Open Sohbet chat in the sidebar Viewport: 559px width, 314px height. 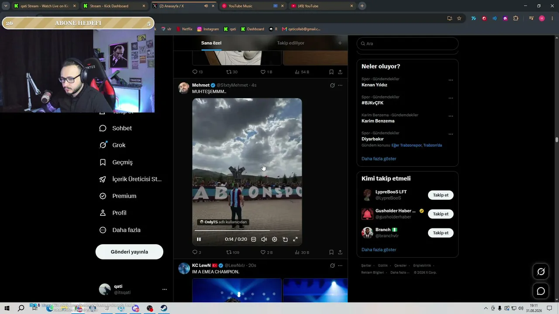[116, 128]
